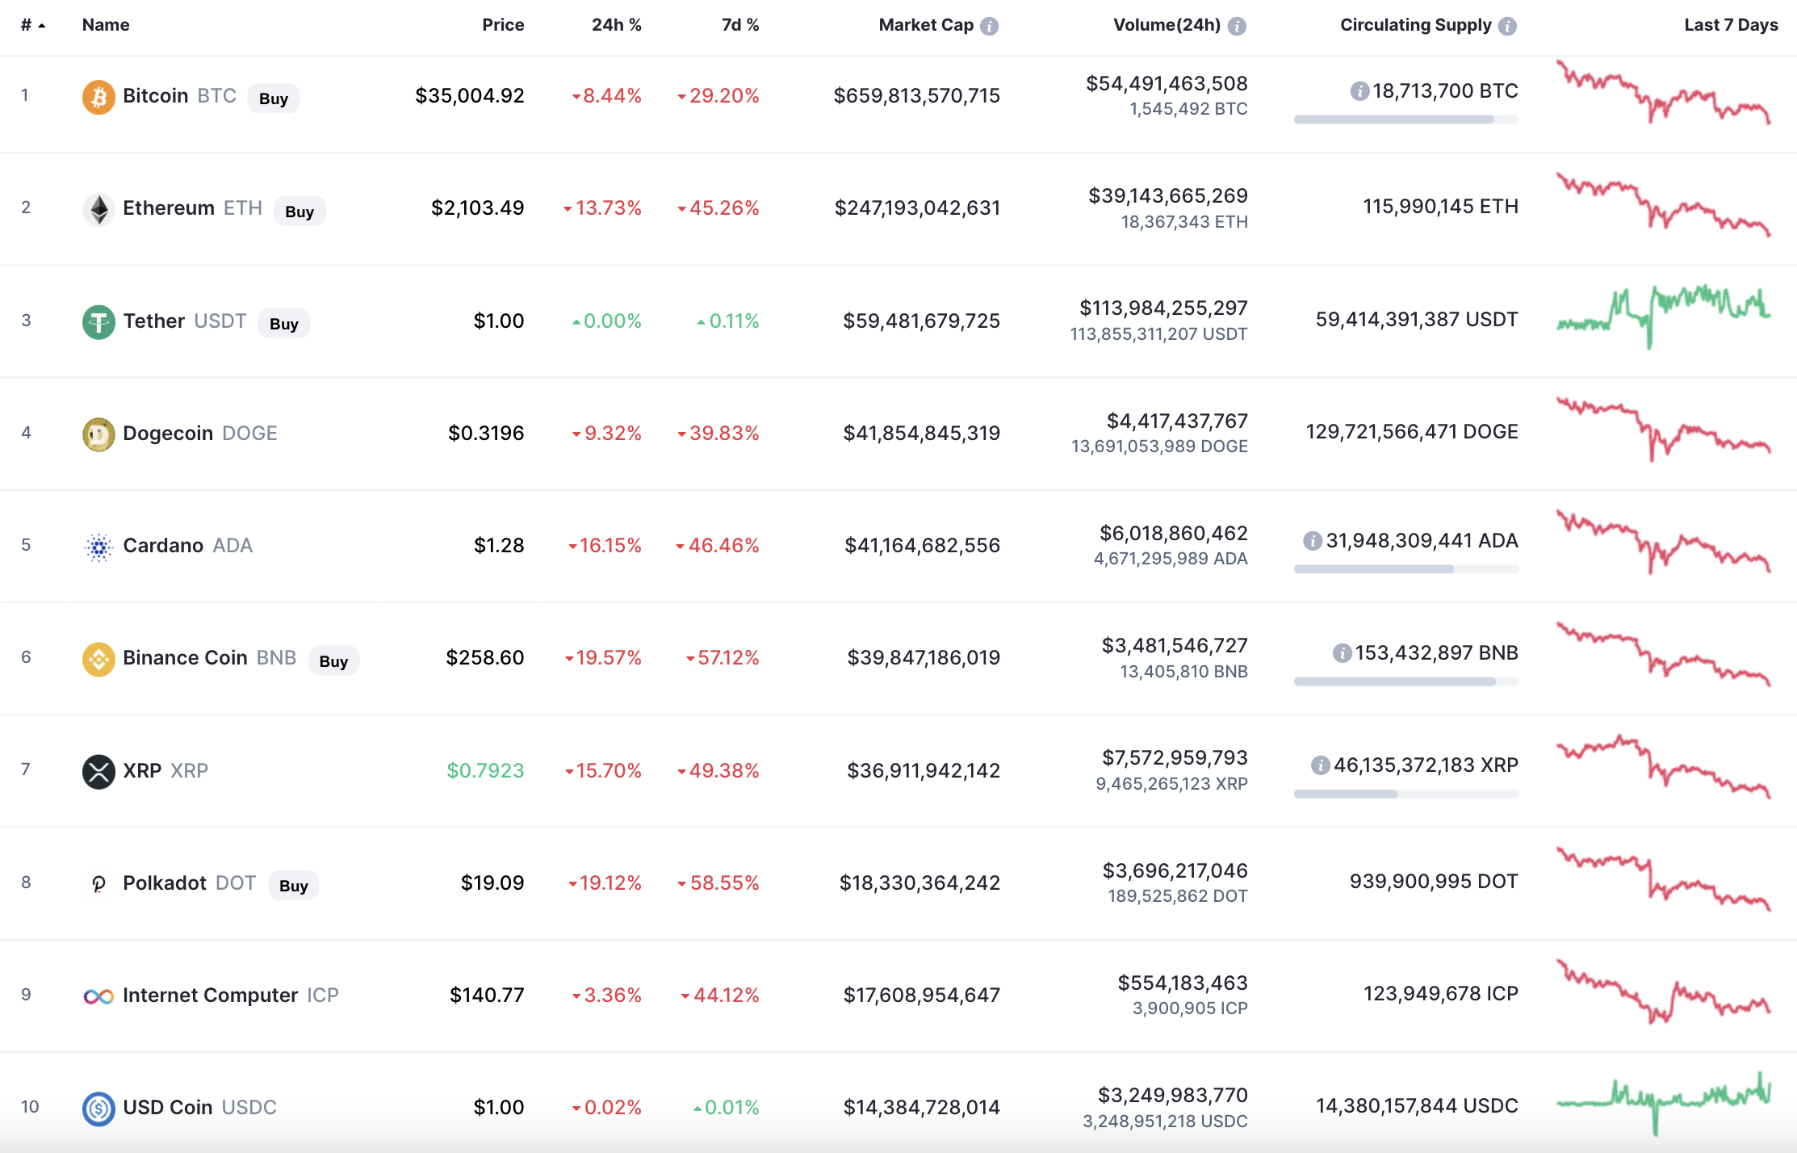Click the Cardano logo icon
1797x1153 pixels.
click(98, 547)
